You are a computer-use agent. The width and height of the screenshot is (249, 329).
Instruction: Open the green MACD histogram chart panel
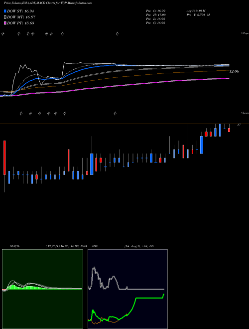tap(42, 289)
